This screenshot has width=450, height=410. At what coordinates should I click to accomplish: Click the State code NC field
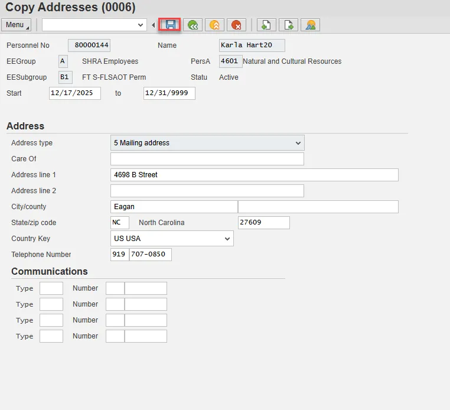[119, 223]
